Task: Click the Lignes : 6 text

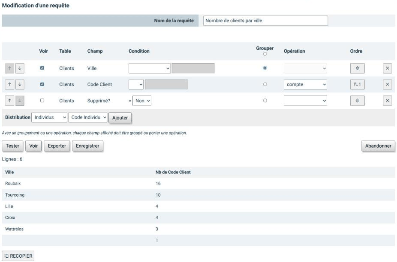Action: 12,159
